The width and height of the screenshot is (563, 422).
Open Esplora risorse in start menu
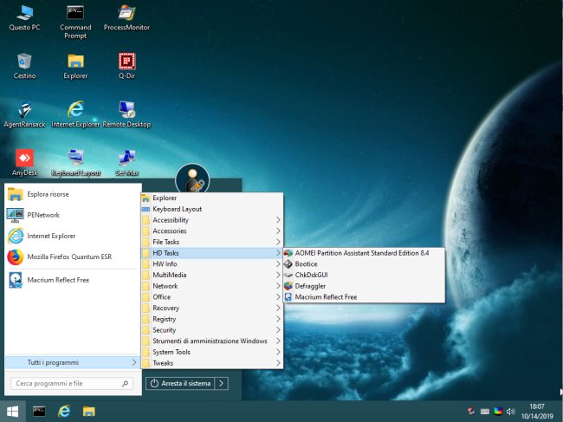[74, 194]
